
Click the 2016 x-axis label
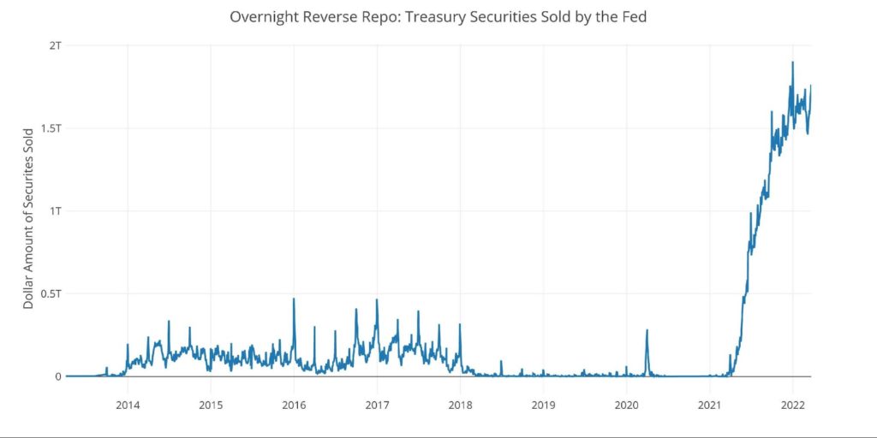pos(294,405)
